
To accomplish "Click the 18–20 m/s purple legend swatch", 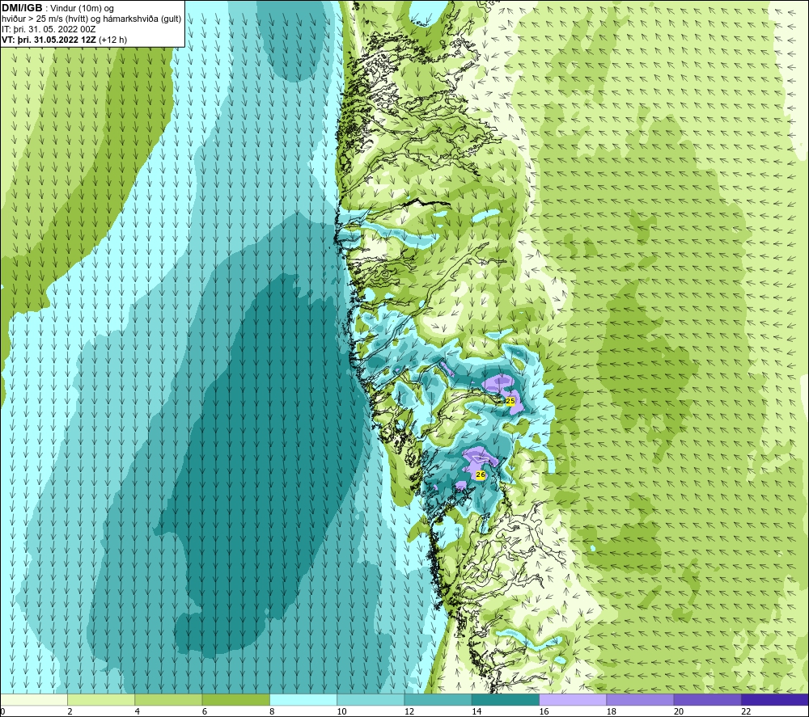I will click(x=640, y=700).
